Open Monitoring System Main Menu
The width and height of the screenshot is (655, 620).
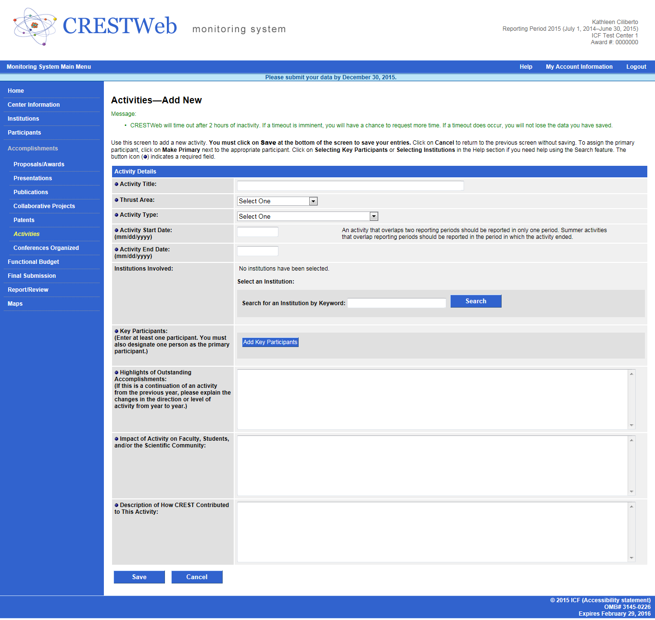[49, 67]
